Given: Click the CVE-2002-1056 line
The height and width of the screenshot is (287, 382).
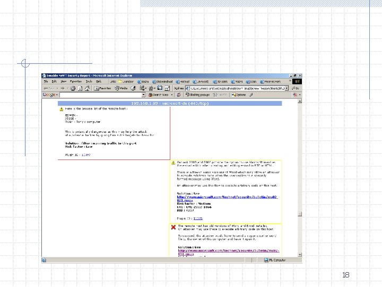Looking at the screenshot, I should 194,207.
